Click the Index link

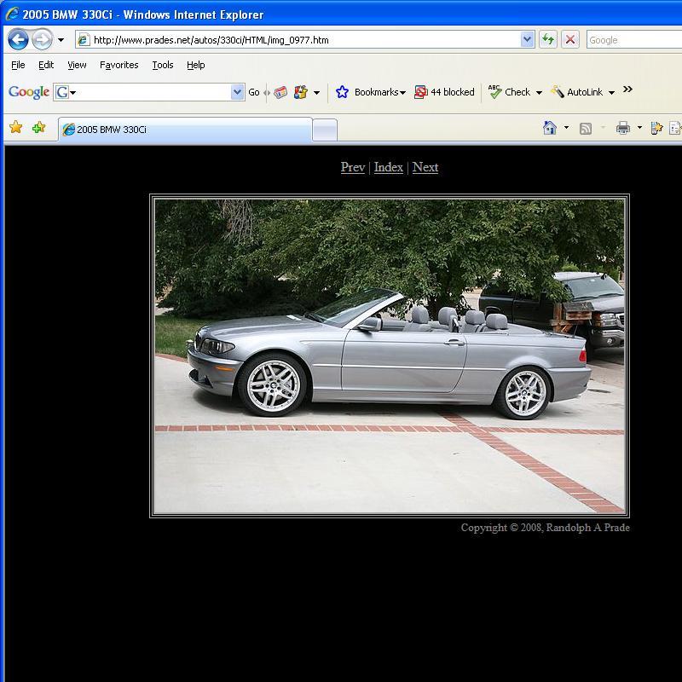[x=389, y=167]
